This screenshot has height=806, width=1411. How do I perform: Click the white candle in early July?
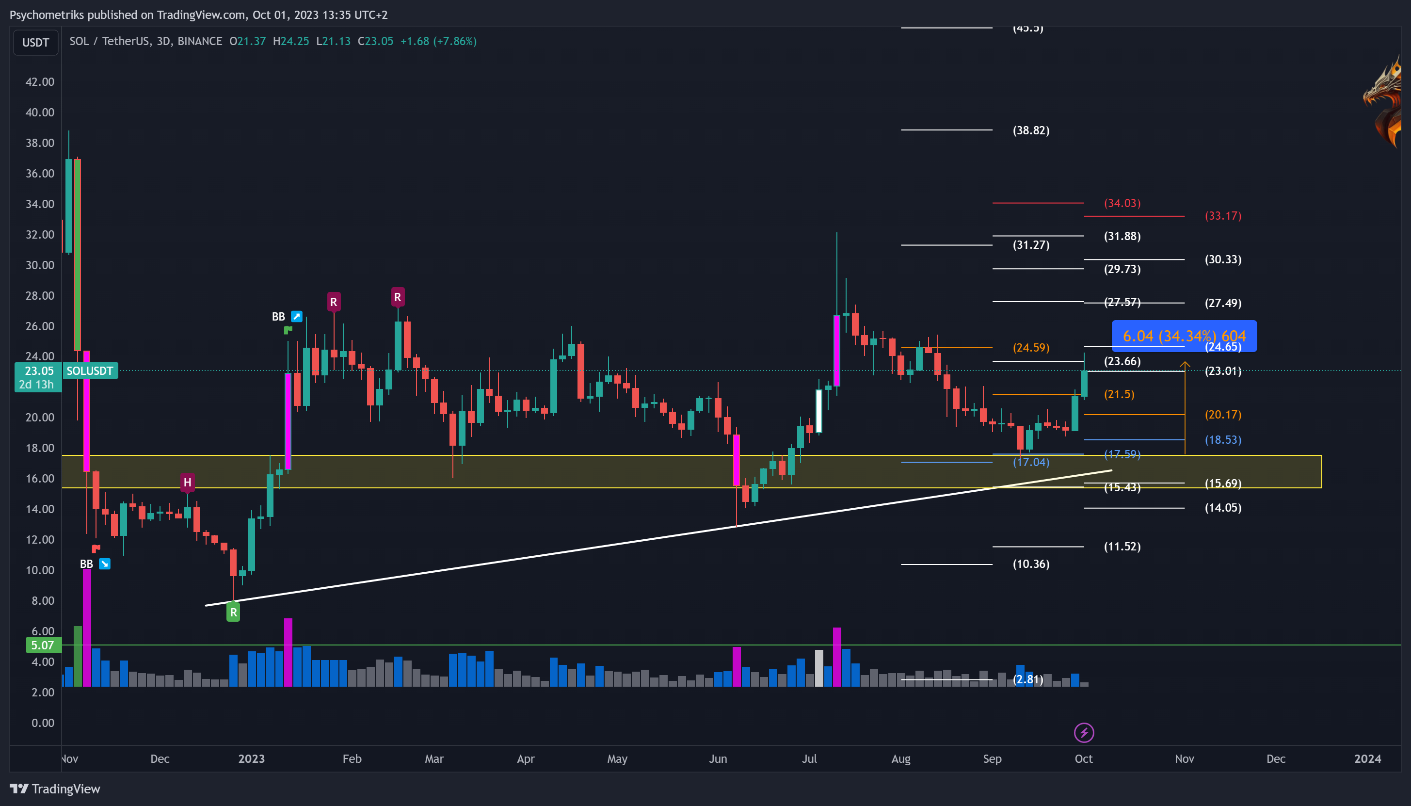(x=819, y=411)
